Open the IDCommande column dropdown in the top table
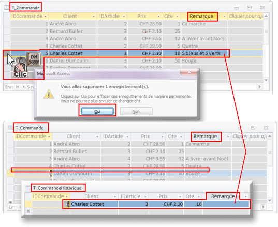 tap(46, 17)
